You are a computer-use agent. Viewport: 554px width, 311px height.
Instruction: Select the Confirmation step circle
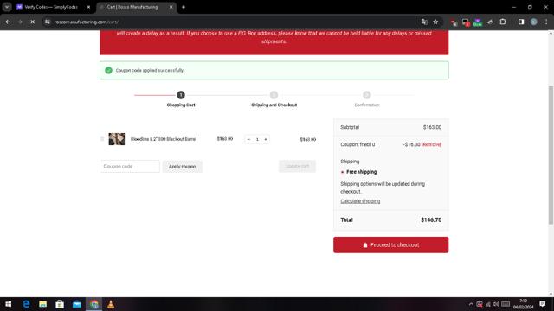(367, 95)
